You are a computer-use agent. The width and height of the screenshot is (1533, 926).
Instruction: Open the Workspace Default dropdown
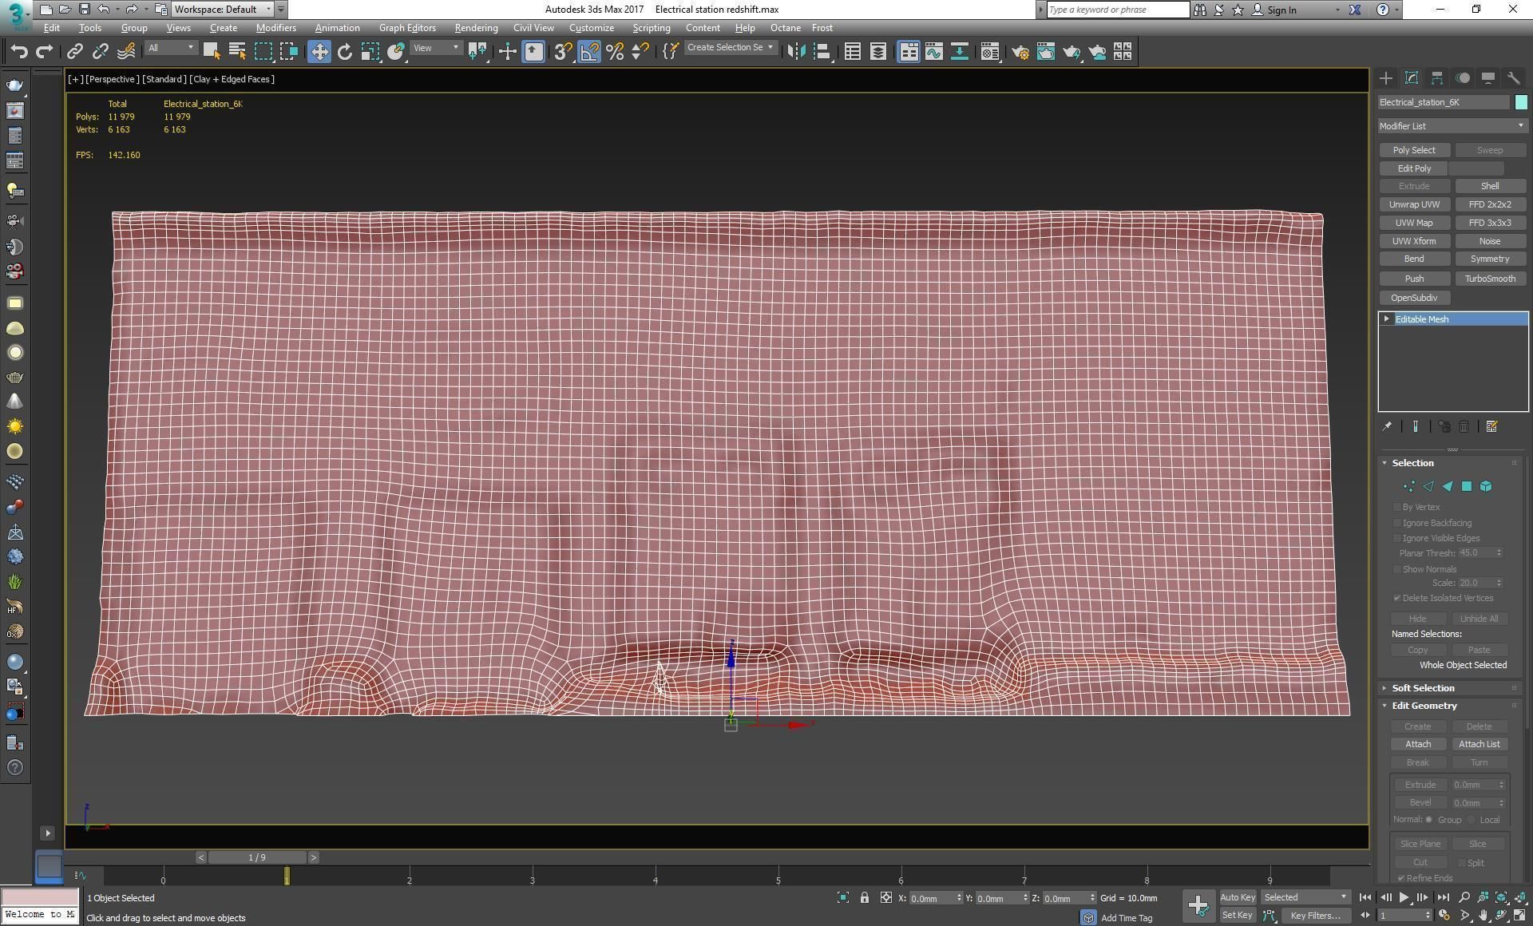(x=223, y=10)
